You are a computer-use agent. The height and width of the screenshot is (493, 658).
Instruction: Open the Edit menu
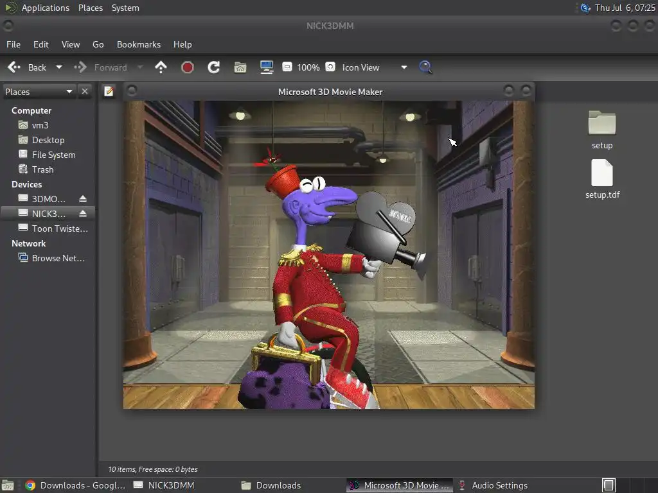(x=40, y=44)
